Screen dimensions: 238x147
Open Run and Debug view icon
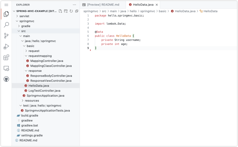(6, 47)
